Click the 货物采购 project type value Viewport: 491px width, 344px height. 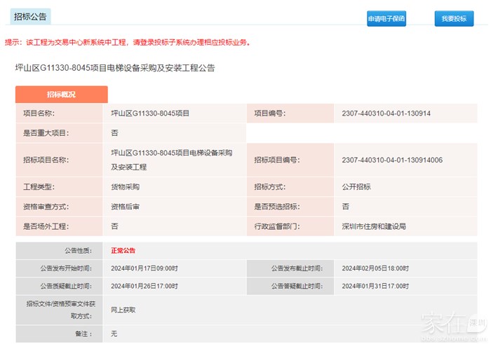pos(126,187)
